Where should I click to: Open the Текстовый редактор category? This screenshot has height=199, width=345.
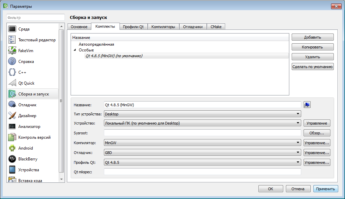(x=33, y=40)
